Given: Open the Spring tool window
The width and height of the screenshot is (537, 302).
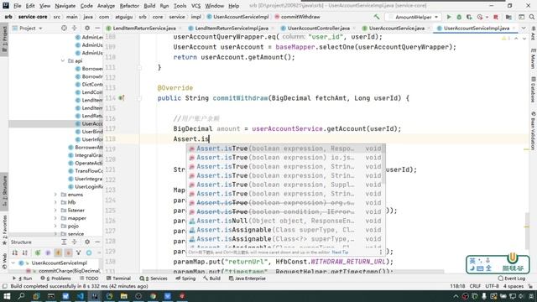Looking at the screenshot, I should click(x=185, y=279).
